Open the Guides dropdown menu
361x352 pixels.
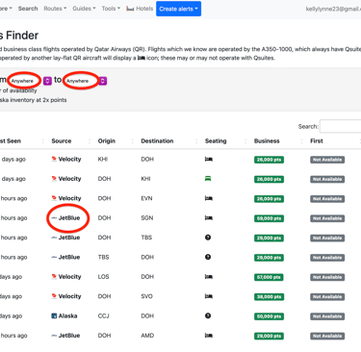coord(84,9)
